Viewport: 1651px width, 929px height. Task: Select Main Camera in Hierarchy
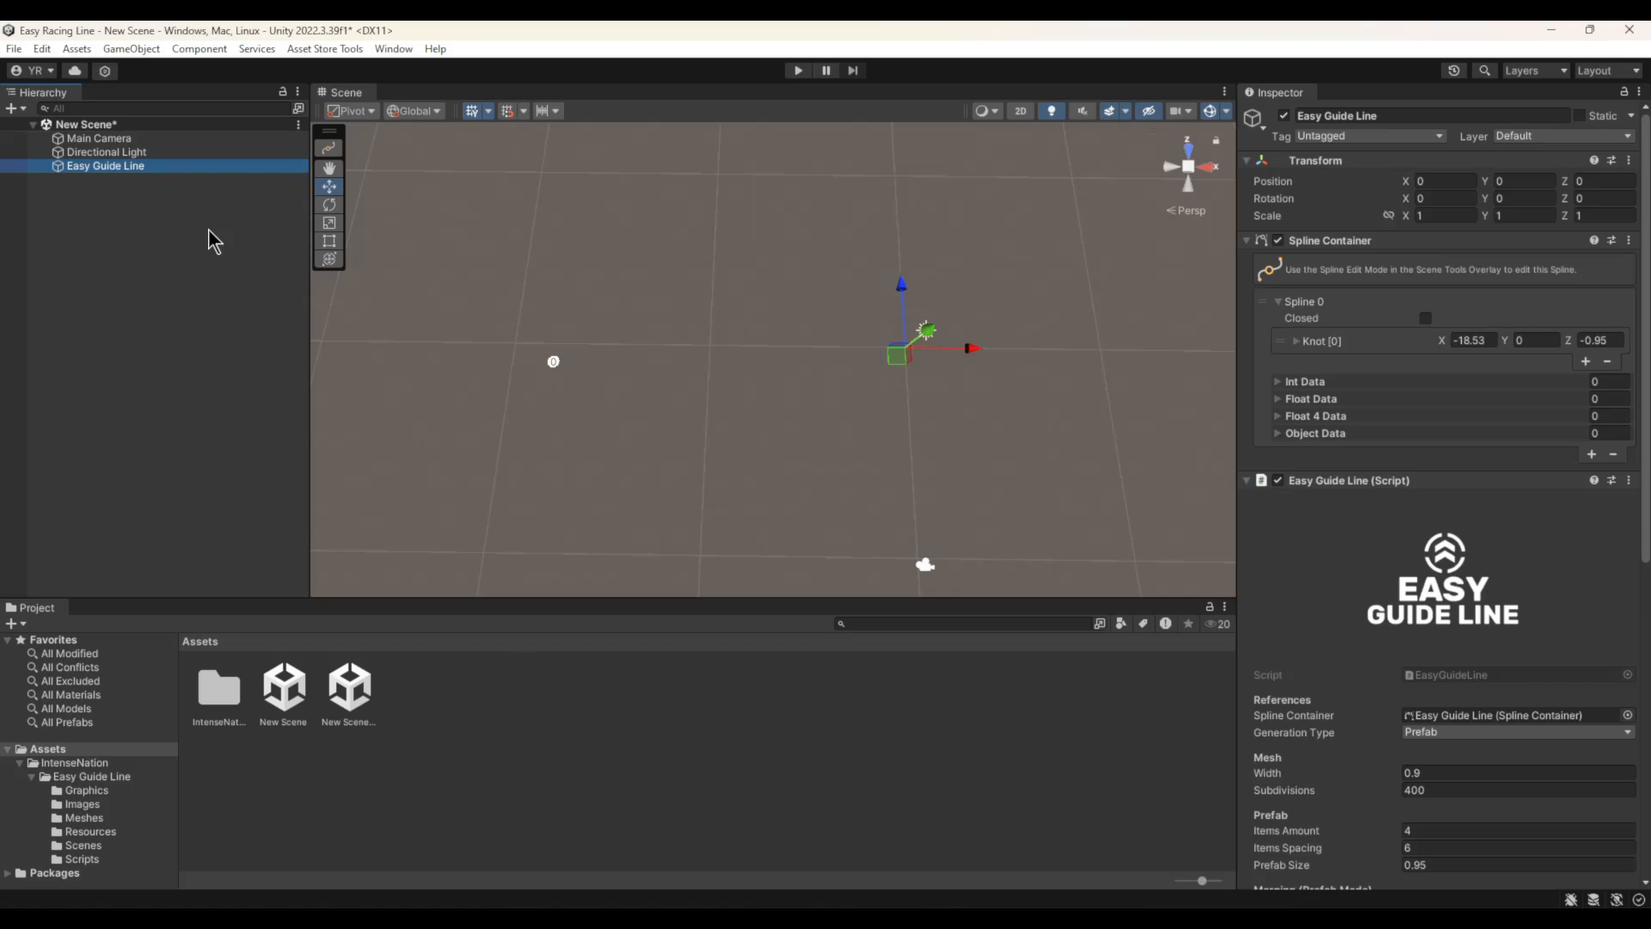coord(99,138)
